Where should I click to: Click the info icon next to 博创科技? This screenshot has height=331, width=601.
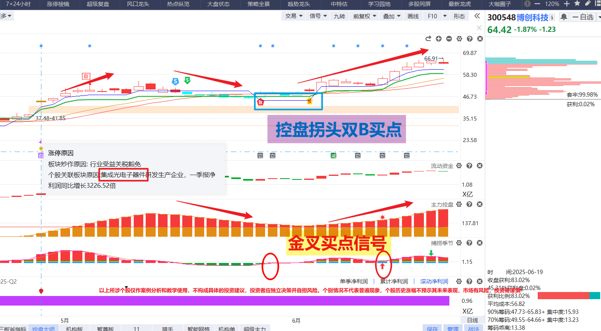pyautogui.click(x=552, y=18)
